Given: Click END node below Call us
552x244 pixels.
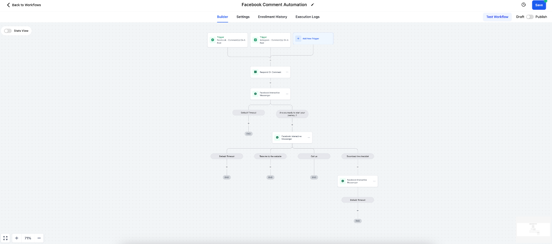Looking at the screenshot, I should [314, 177].
